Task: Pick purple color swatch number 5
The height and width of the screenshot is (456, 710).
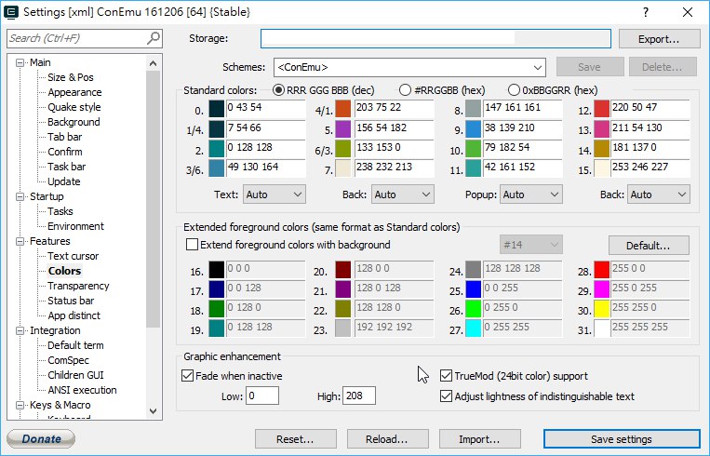Action: coord(343,129)
